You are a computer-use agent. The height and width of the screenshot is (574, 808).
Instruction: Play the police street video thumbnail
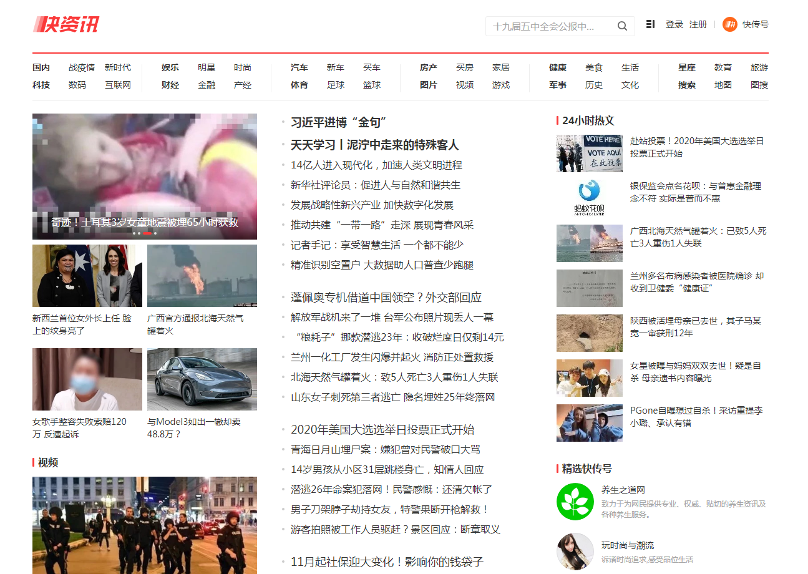145,525
